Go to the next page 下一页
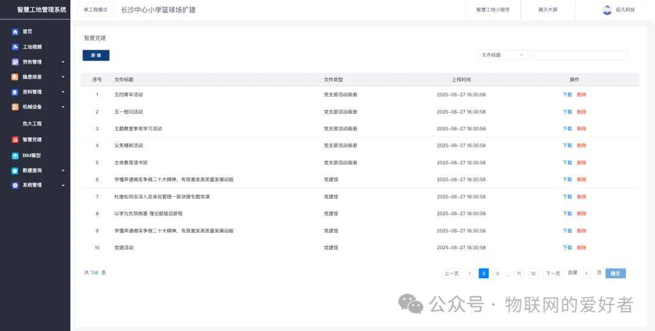 553,273
